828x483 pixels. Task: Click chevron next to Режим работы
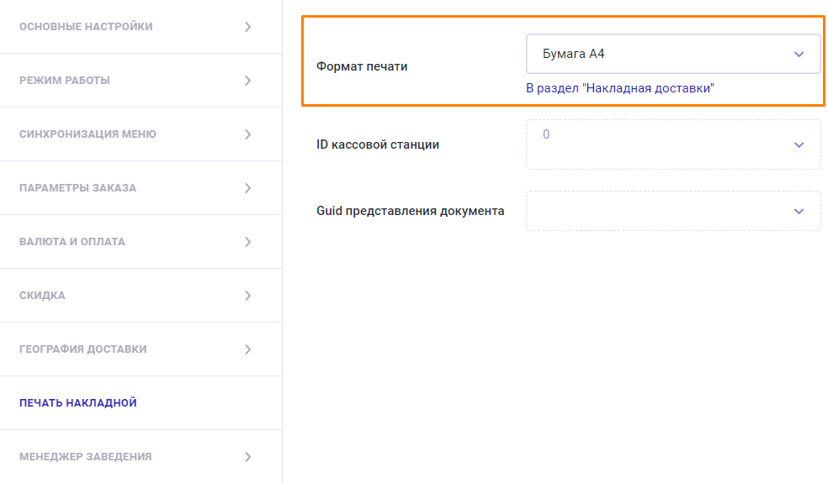247,81
